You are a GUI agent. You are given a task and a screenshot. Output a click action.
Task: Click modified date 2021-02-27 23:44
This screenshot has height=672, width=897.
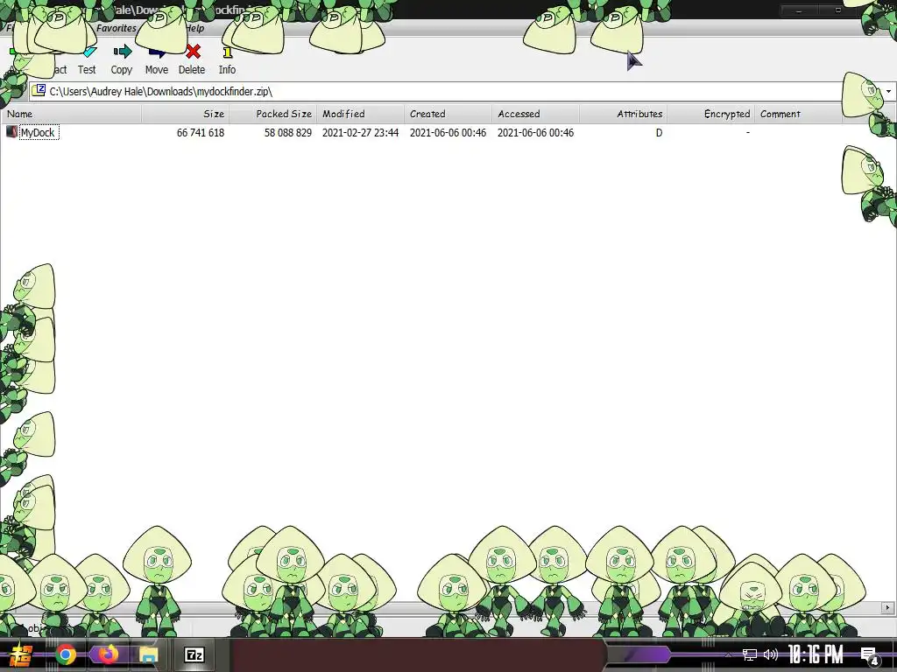tap(360, 133)
